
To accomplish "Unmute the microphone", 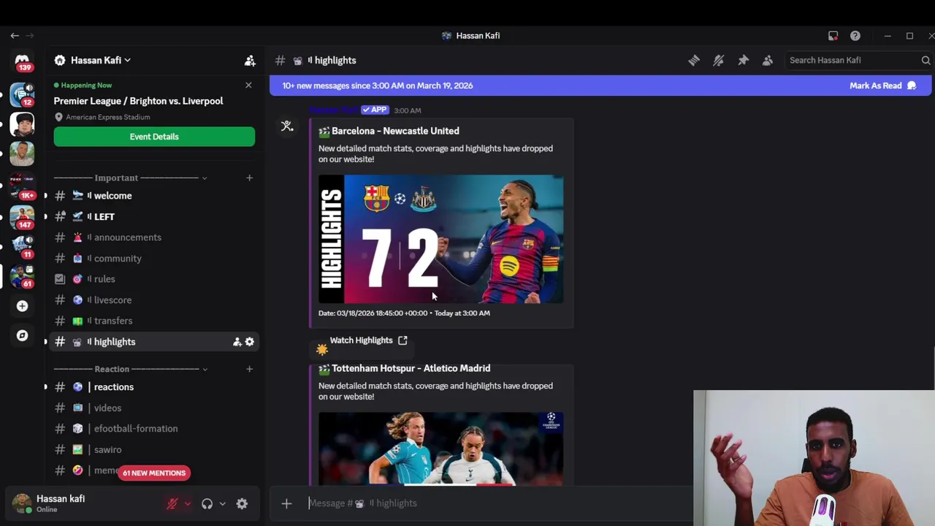I will point(172,503).
